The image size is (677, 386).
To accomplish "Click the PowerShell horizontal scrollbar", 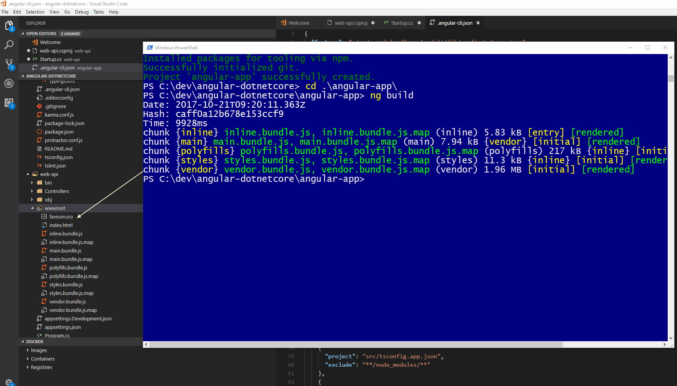I will [x=356, y=344].
